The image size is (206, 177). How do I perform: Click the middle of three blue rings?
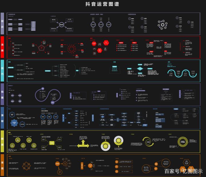(x=49, y=117)
